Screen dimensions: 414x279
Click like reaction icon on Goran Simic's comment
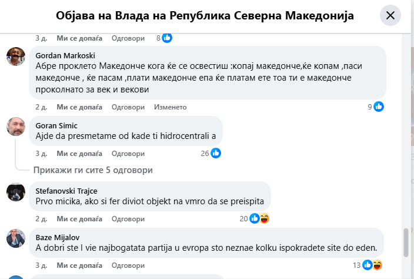pyautogui.click(x=216, y=153)
